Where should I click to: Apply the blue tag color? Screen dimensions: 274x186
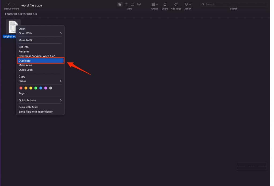41,88
